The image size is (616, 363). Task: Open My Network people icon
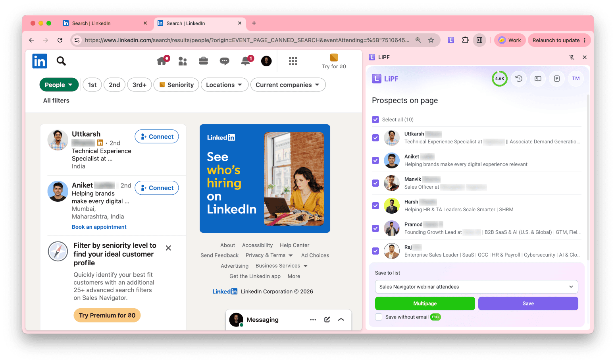click(183, 61)
